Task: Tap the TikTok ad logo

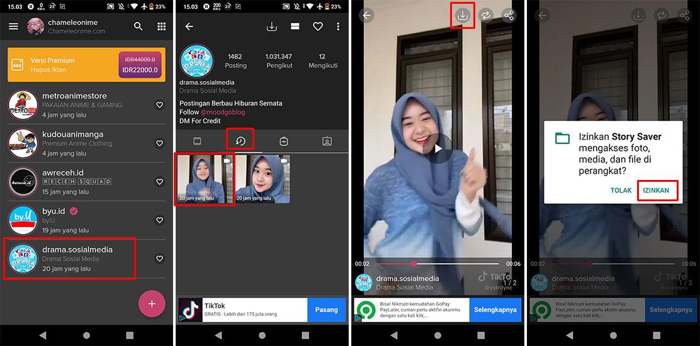Action: pos(190,310)
